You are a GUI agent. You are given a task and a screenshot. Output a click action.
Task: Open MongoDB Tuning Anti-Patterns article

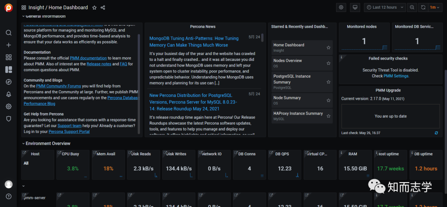point(194,42)
